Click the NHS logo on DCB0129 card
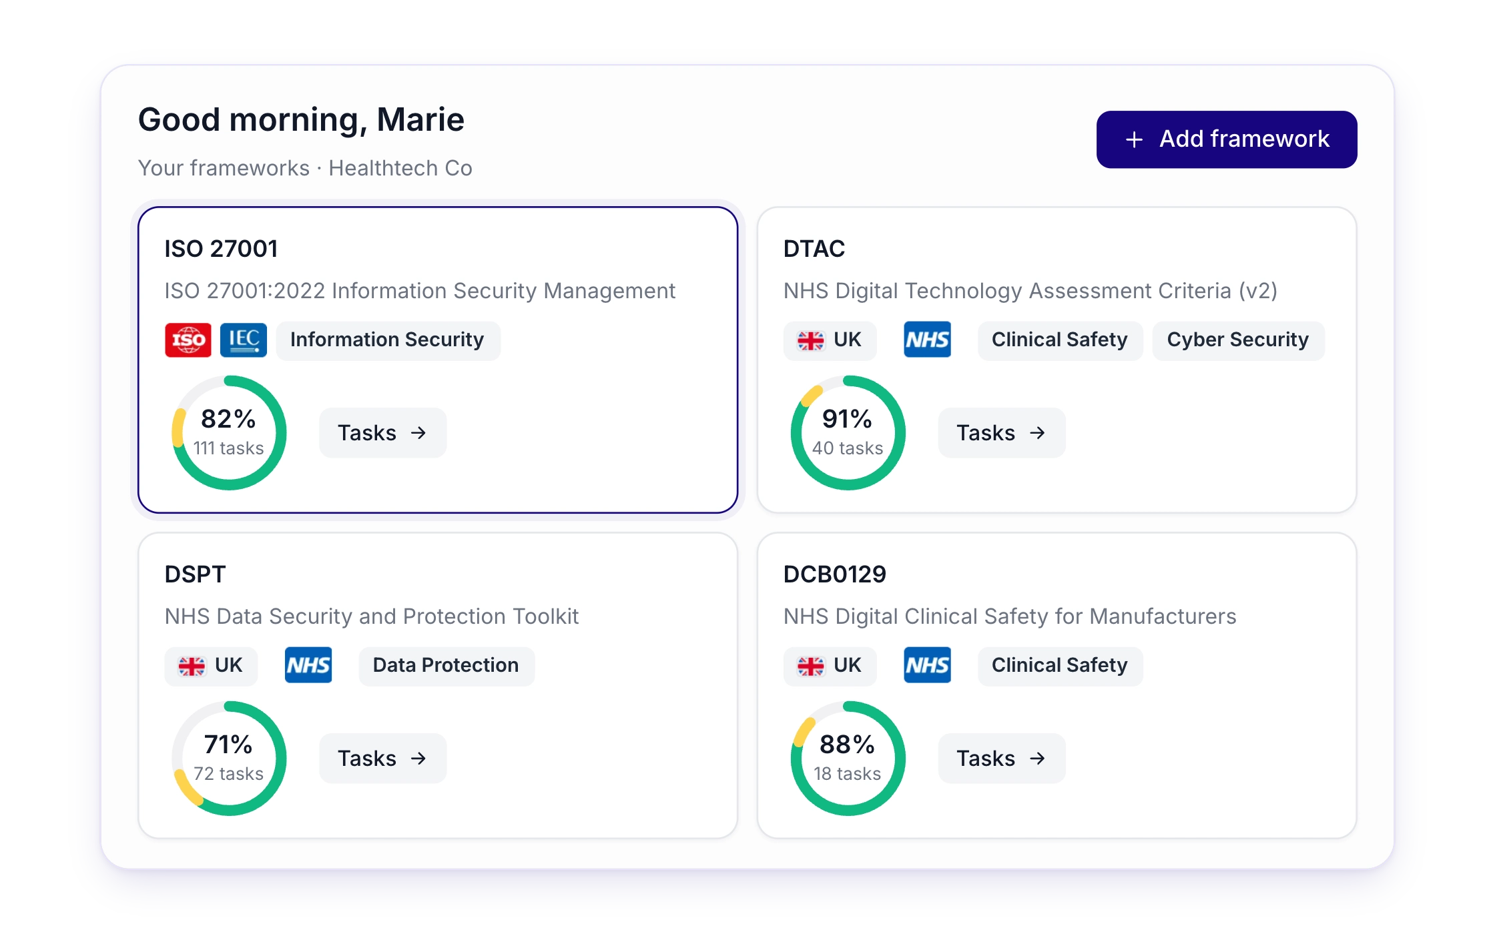The width and height of the screenshot is (1495, 934). (x=927, y=665)
